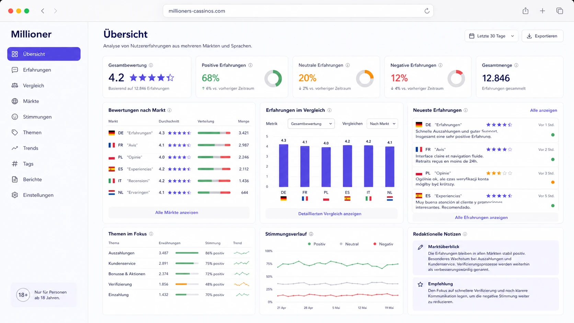
Task: Click the DE bar in comparison chart
Action: [284, 165]
